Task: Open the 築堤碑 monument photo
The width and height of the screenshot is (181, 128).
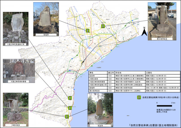Action: (46, 19)
